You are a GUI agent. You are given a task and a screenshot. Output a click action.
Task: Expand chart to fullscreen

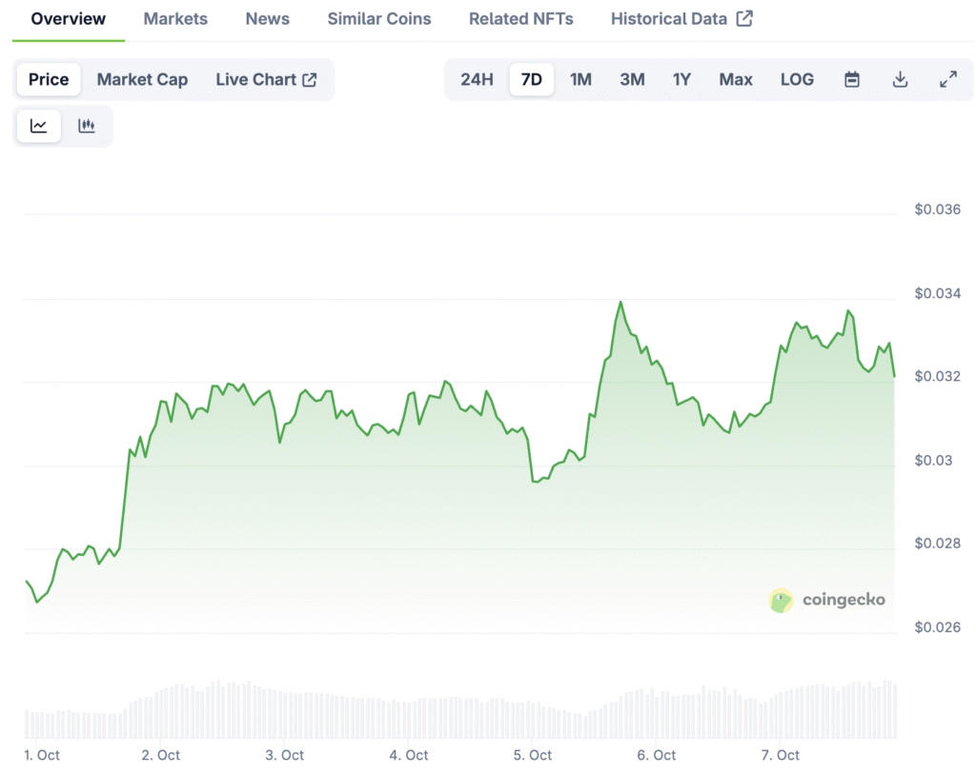pyautogui.click(x=947, y=80)
